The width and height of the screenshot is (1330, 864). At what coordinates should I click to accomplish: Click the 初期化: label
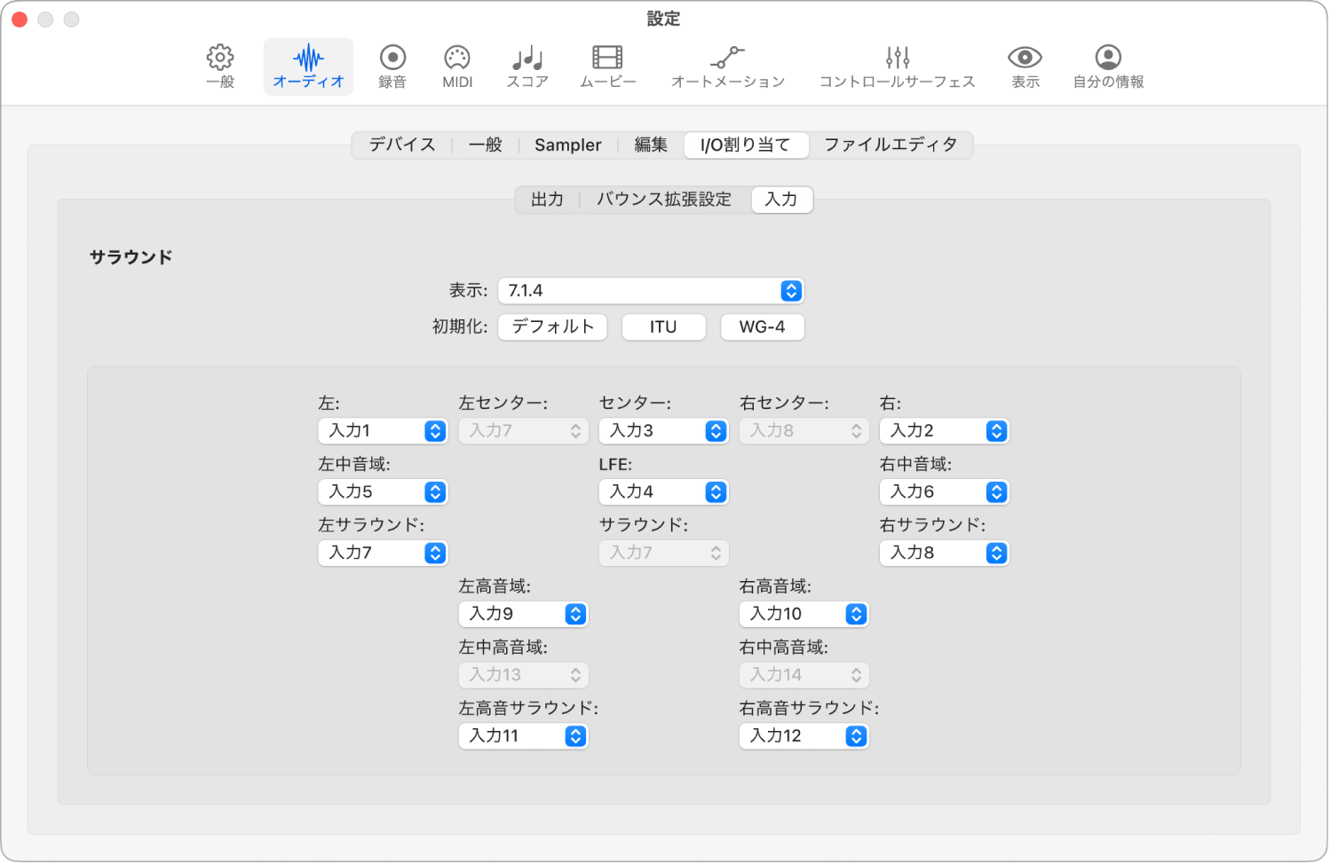460,326
